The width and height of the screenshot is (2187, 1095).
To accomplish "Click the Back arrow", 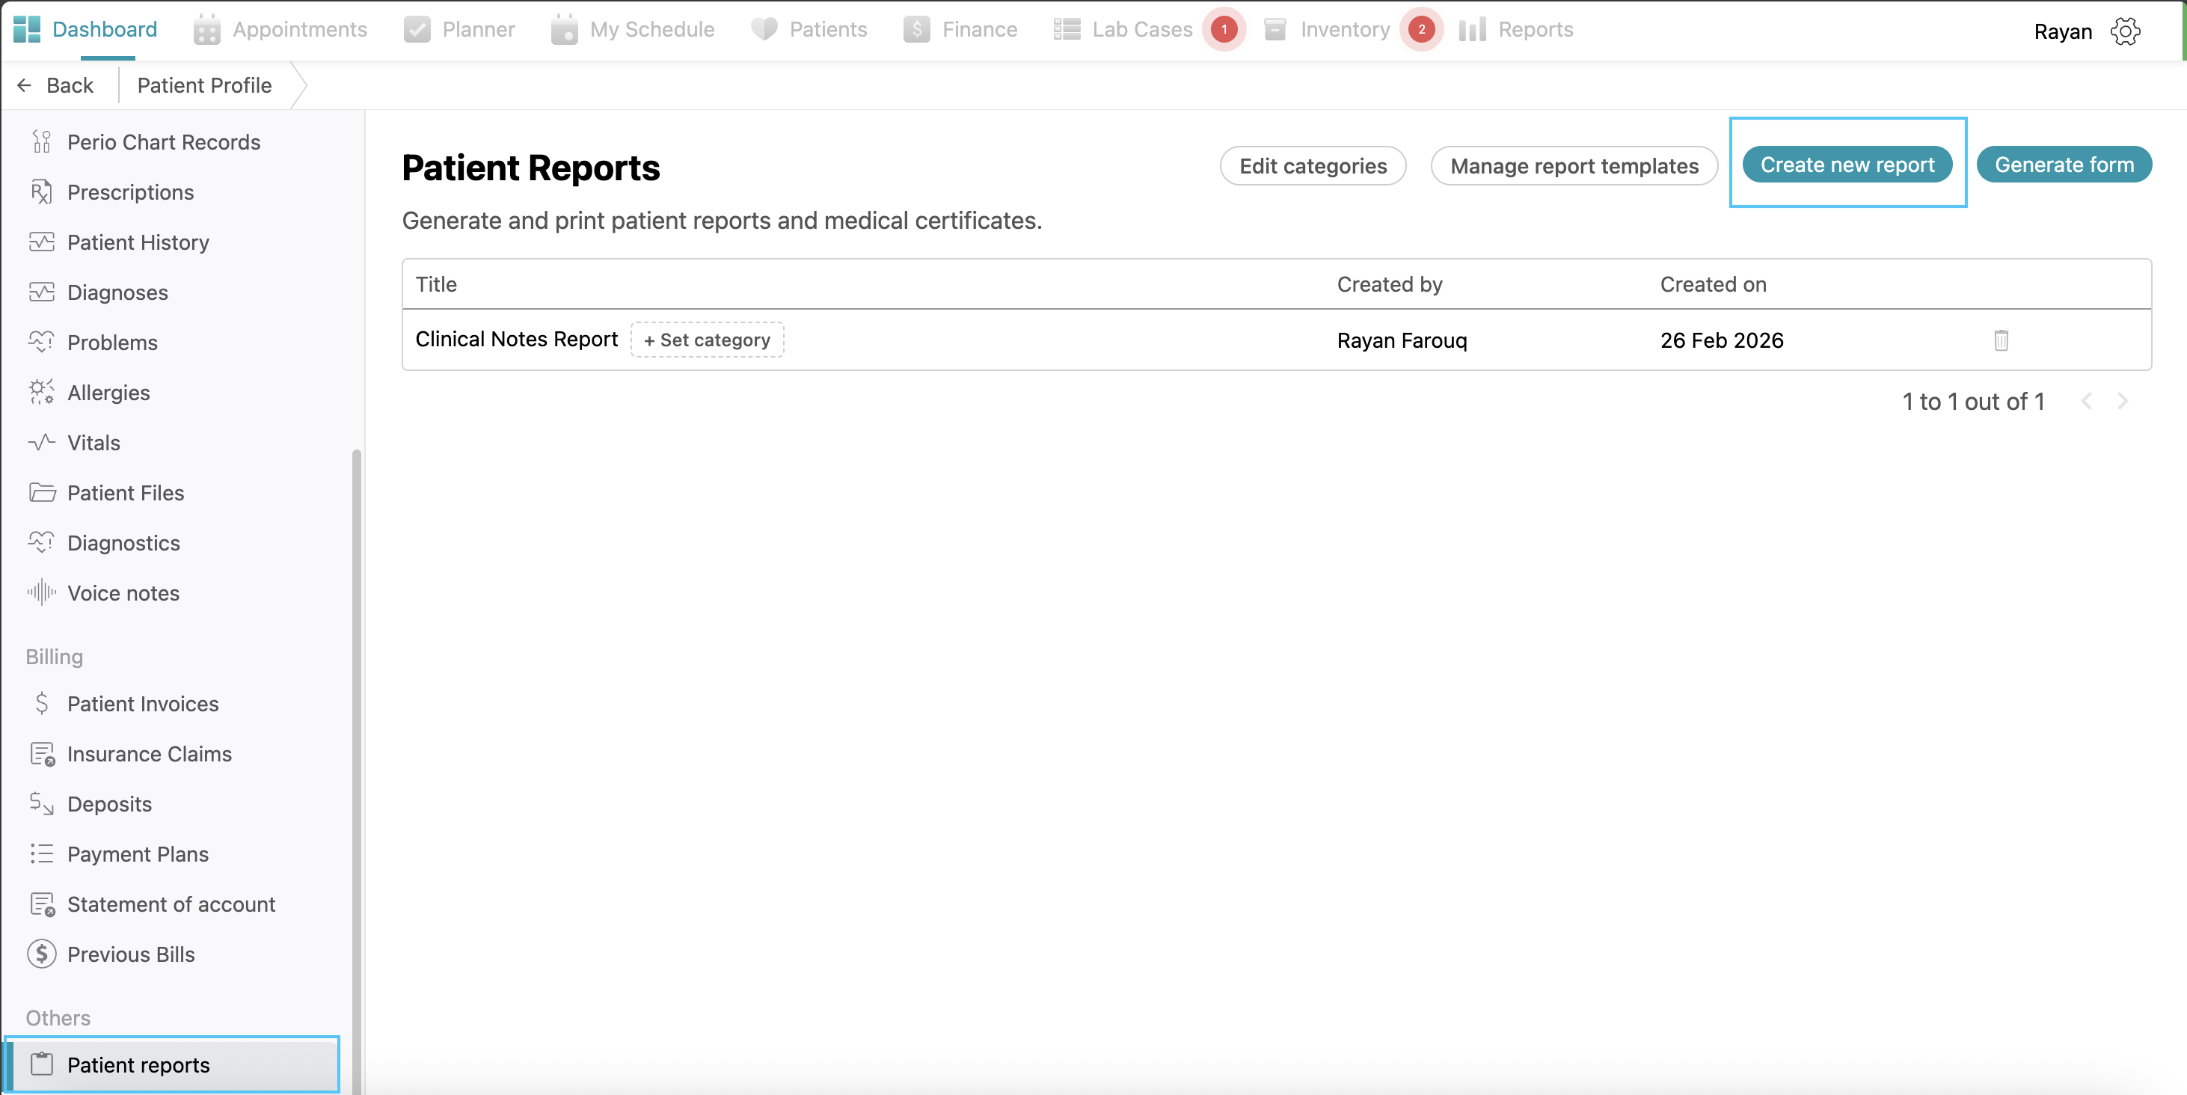I will click(x=25, y=85).
